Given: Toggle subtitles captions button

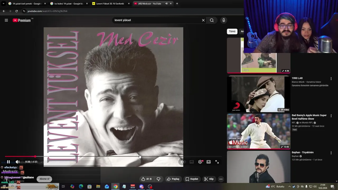Looking at the screenshot, I should point(192,162).
